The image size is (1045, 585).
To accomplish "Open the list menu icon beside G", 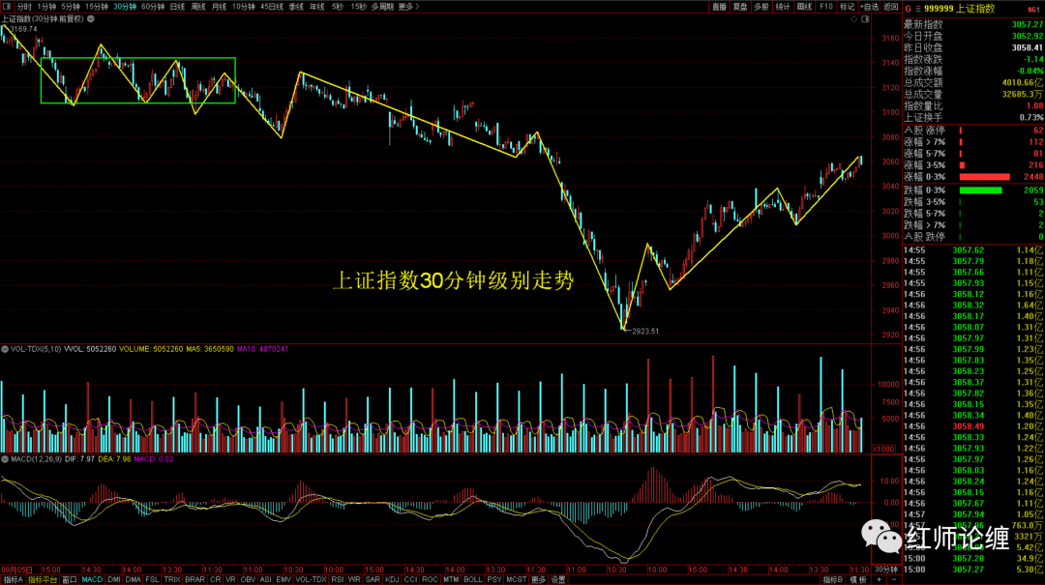I will point(918,9).
